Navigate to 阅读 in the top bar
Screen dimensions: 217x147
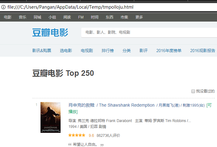[x=67, y=17]
